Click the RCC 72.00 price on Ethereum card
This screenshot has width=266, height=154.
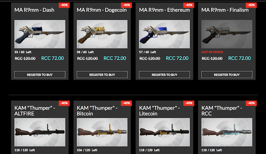(177, 58)
